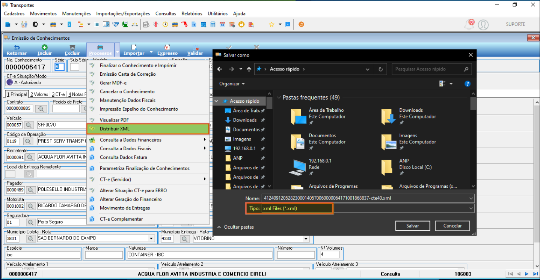Select Visualizar PDF menu entry
540x280 pixels.
[148, 120]
